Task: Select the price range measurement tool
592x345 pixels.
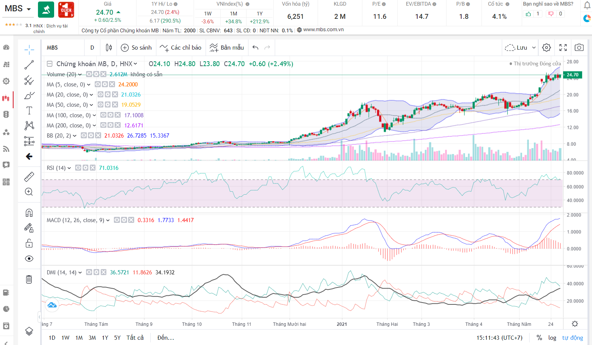Action: 29,141
